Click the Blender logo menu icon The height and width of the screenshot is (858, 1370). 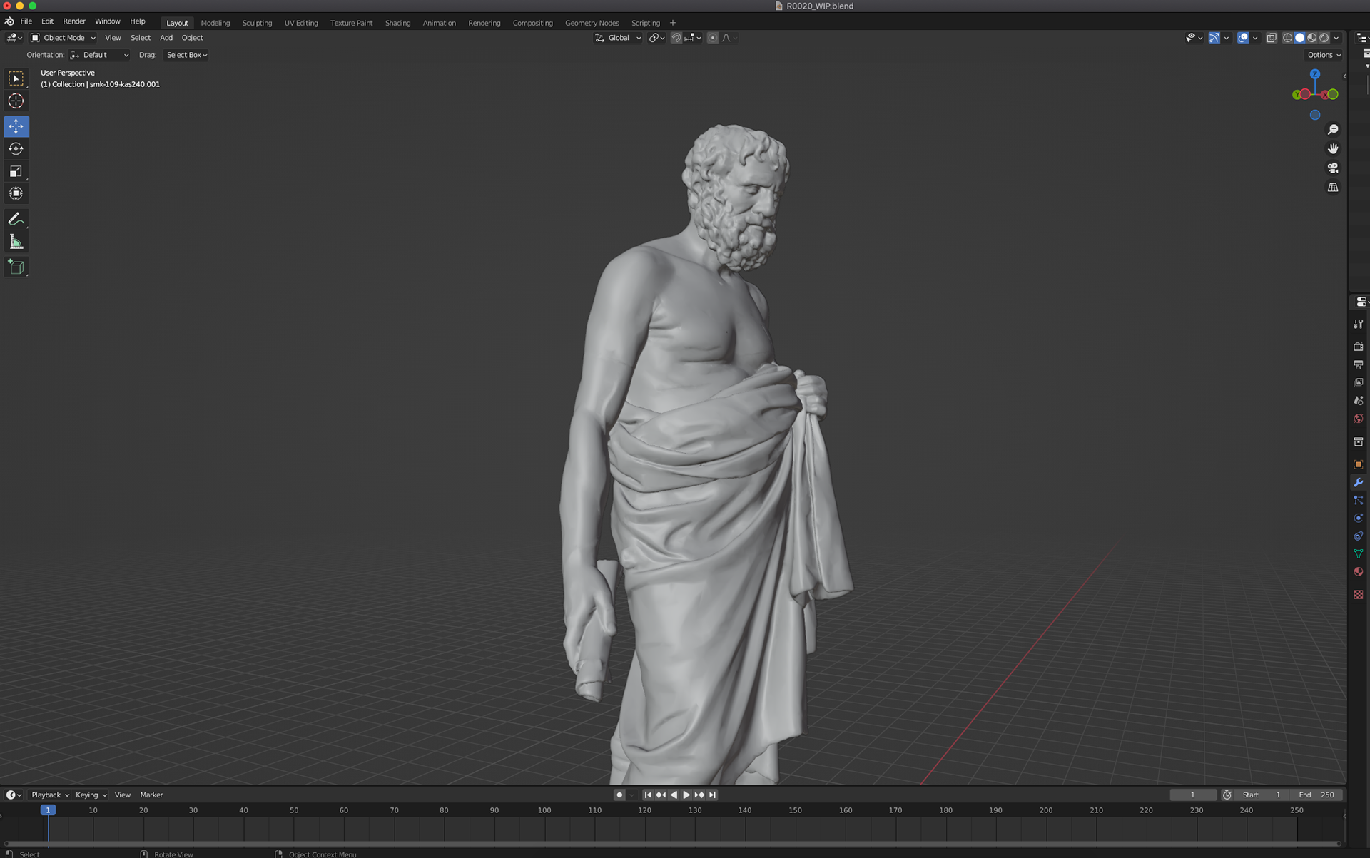pos(9,21)
